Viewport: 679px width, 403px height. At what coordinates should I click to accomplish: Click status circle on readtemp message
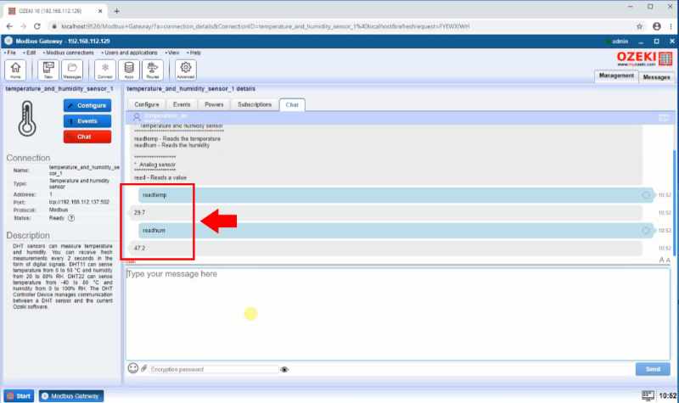click(x=646, y=195)
